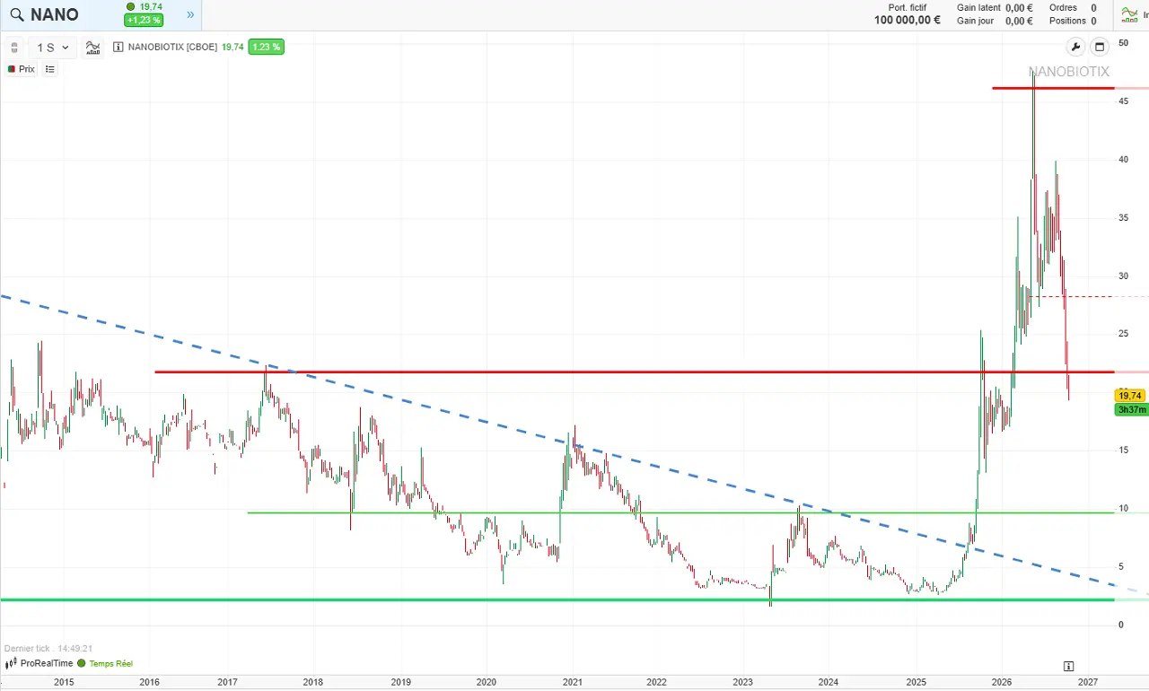Click the ProRealTime candlestick logo icon
This screenshot has width=1149, height=691.
(11, 664)
